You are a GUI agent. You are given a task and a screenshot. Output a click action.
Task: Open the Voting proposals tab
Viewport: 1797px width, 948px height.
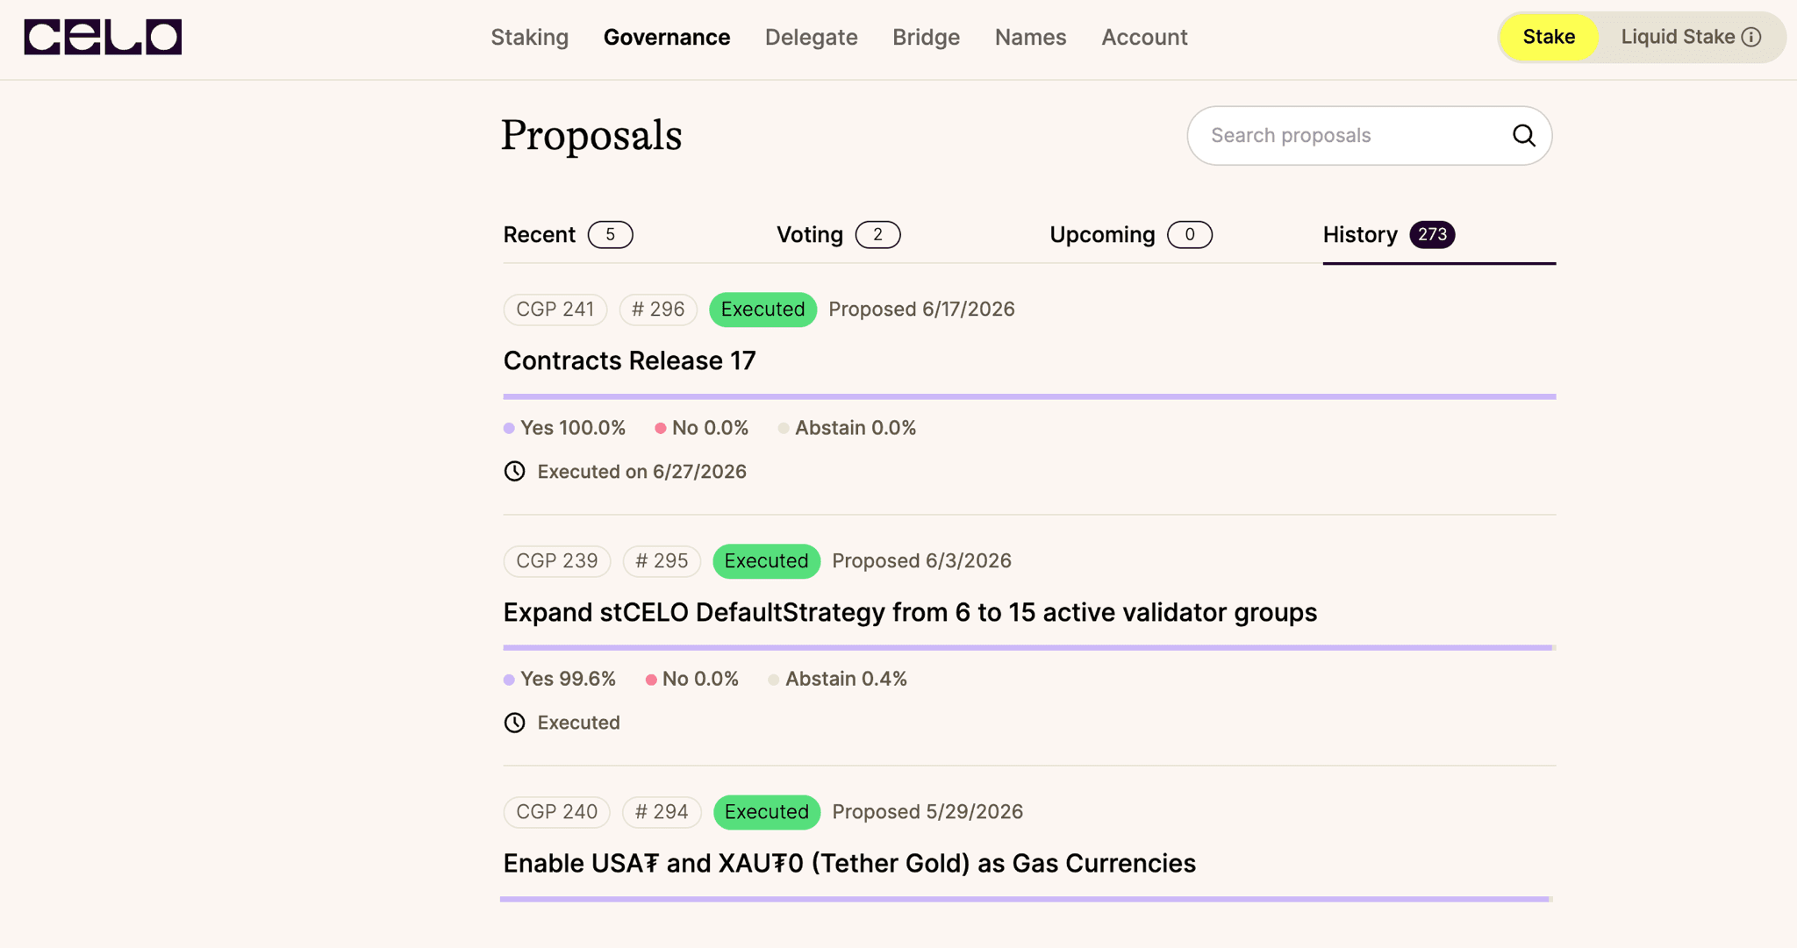point(838,235)
